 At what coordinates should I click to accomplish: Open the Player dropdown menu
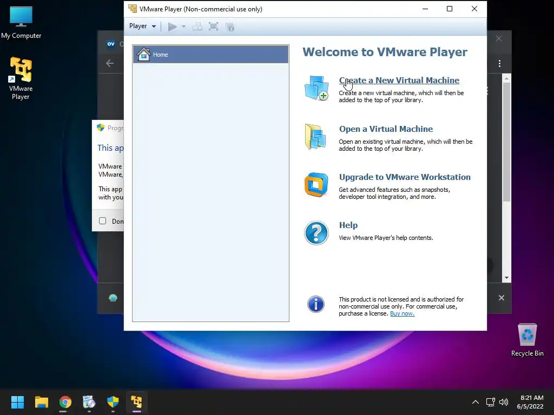pyautogui.click(x=142, y=26)
